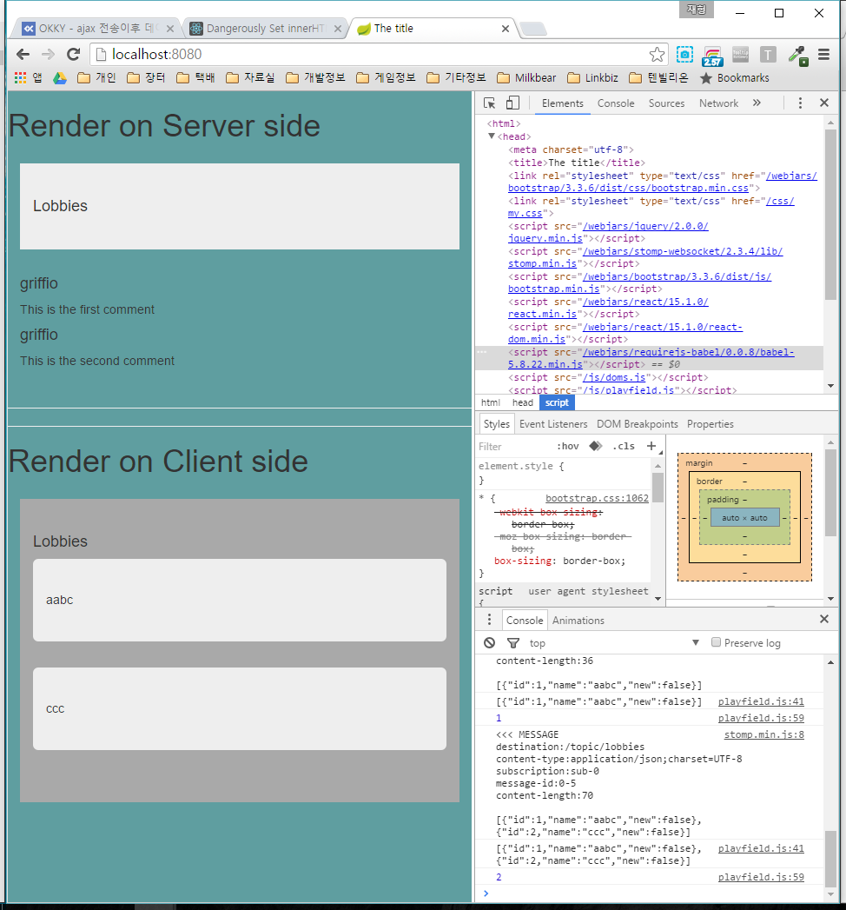Image resolution: width=846 pixels, height=910 pixels.
Task: Enable the Preserve log checkbox
Action: [716, 642]
